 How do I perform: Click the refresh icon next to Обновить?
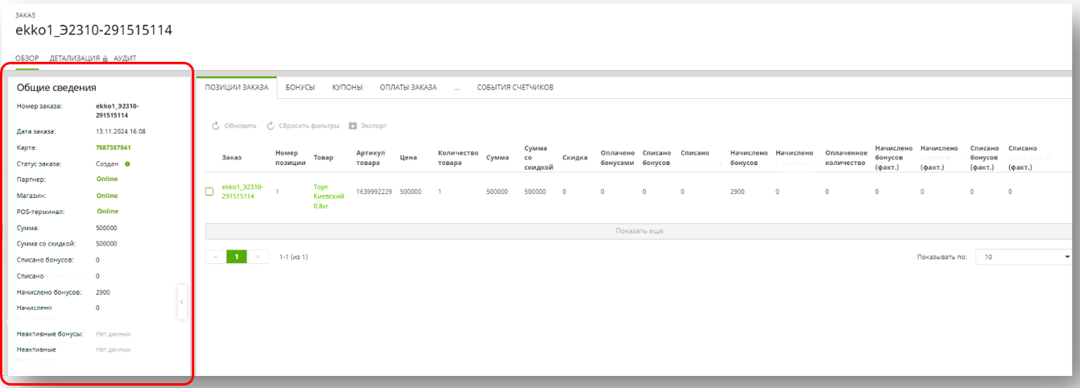216,126
